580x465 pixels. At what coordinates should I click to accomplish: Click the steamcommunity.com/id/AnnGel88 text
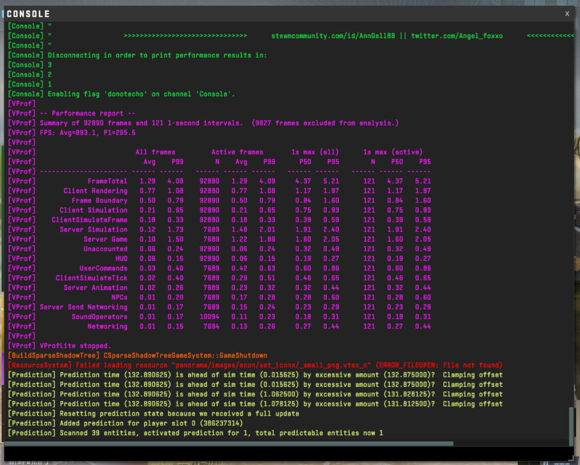pyautogui.click(x=333, y=36)
